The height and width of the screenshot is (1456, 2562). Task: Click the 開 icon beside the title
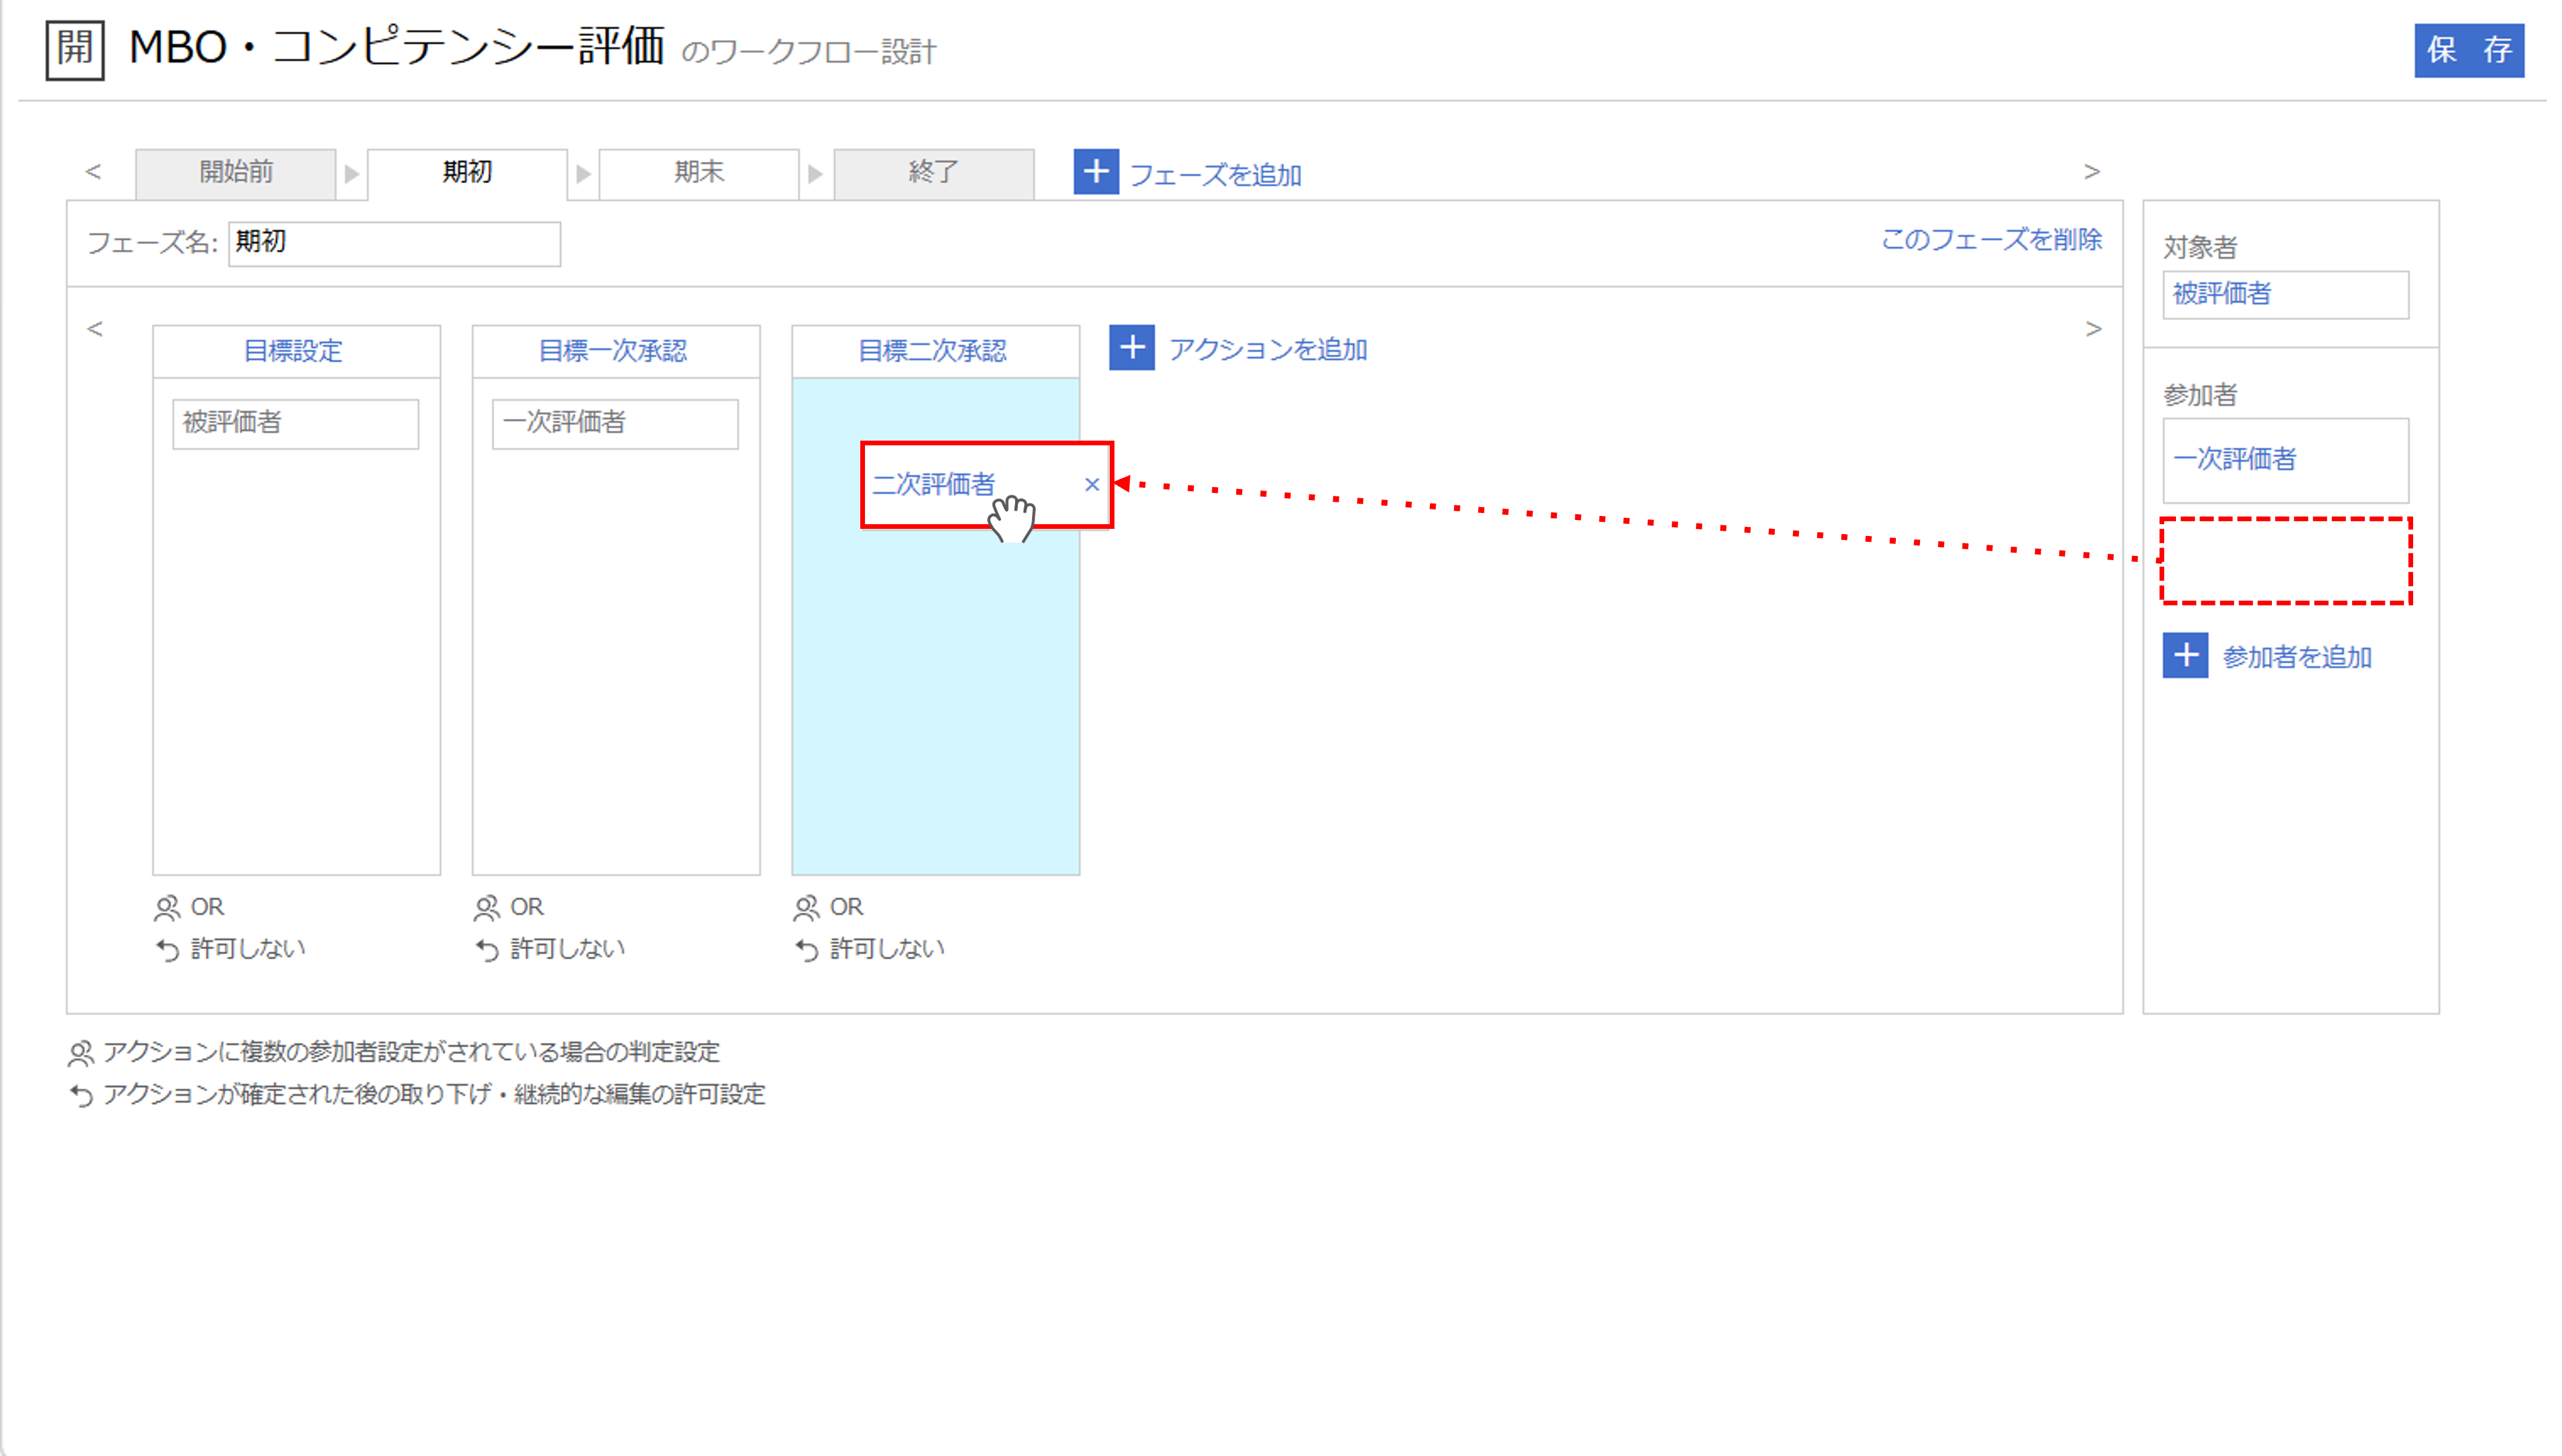click(74, 49)
